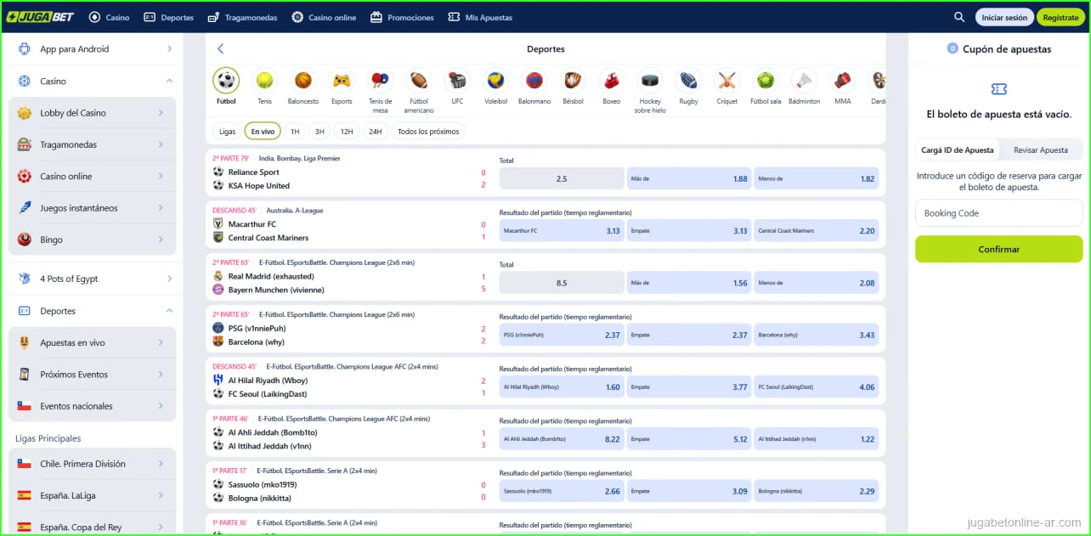Open the Apuestas en vivo chevron
Image resolution: width=1091 pixels, height=536 pixels.
pyautogui.click(x=160, y=343)
